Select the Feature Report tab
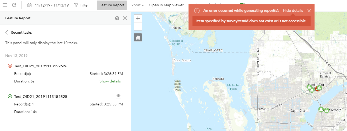Screen dimensions: 347x131 pos(112,5)
